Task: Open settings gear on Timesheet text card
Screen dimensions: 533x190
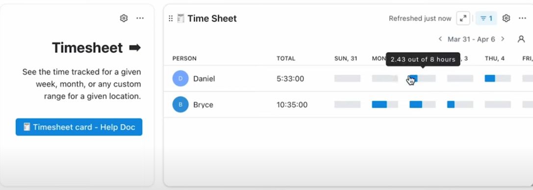Action: (x=124, y=18)
